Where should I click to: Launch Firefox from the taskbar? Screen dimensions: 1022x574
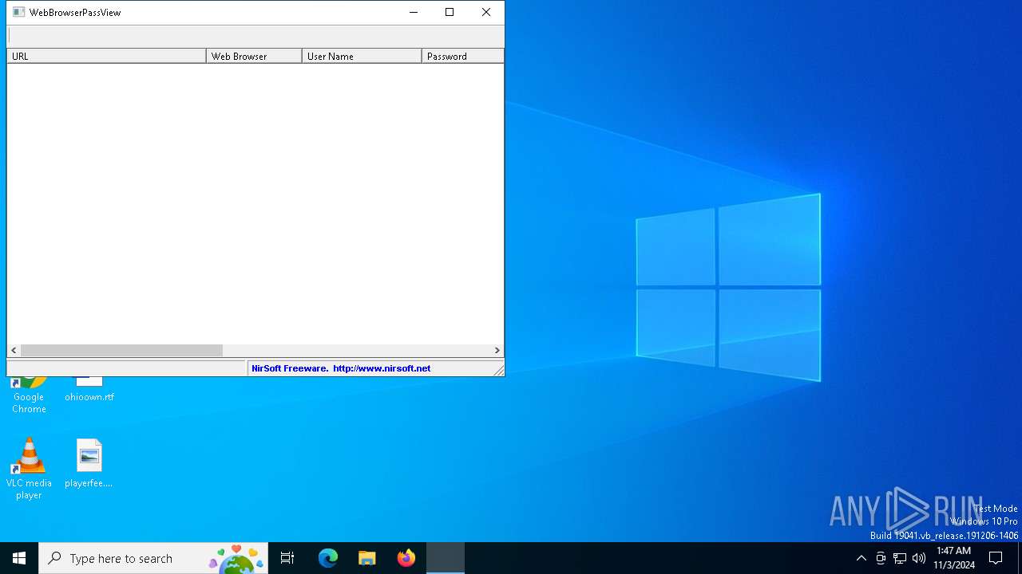point(406,558)
